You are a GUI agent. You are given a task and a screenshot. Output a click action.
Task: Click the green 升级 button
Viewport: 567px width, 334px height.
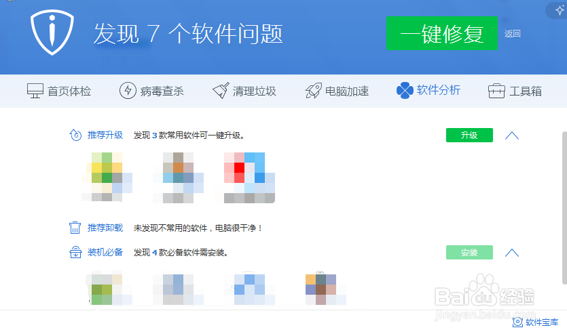pos(469,135)
